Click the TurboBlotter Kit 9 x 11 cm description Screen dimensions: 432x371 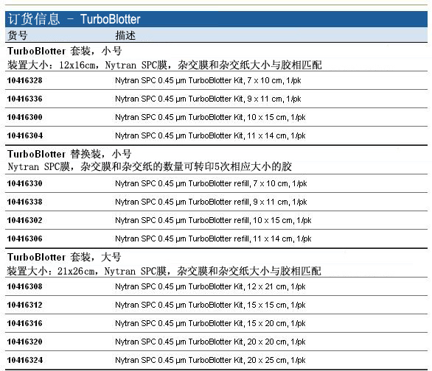[x=208, y=99]
